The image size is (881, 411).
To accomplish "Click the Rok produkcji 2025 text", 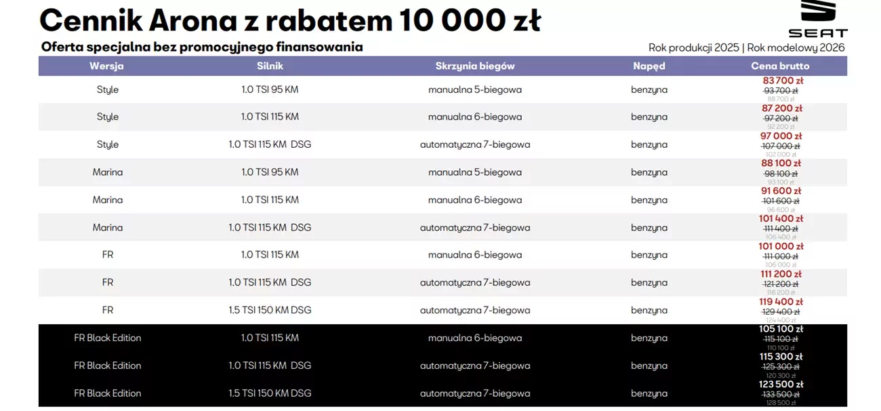I will click(693, 47).
